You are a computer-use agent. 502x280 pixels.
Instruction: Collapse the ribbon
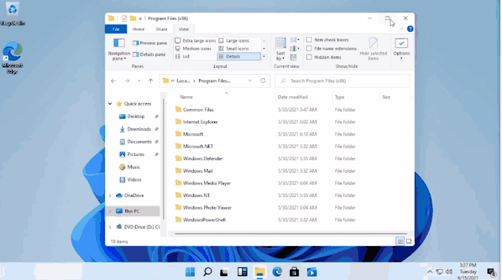(402, 29)
